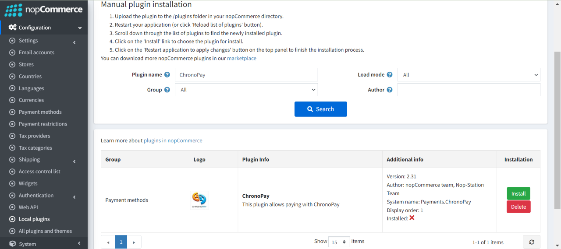Open Payment methods in sidebar
The height and width of the screenshot is (249, 561).
click(40, 112)
